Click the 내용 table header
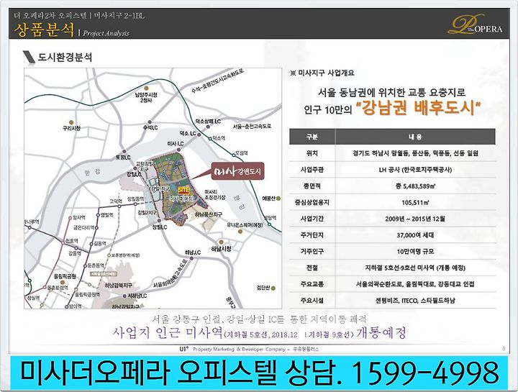Screen dimensions: 518x392 pyautogui.click(x=415, y=137)
